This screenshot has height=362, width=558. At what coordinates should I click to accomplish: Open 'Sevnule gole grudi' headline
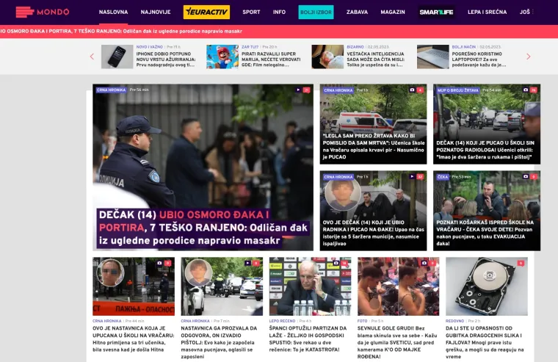pyautogui.click(x=397, y=342)
